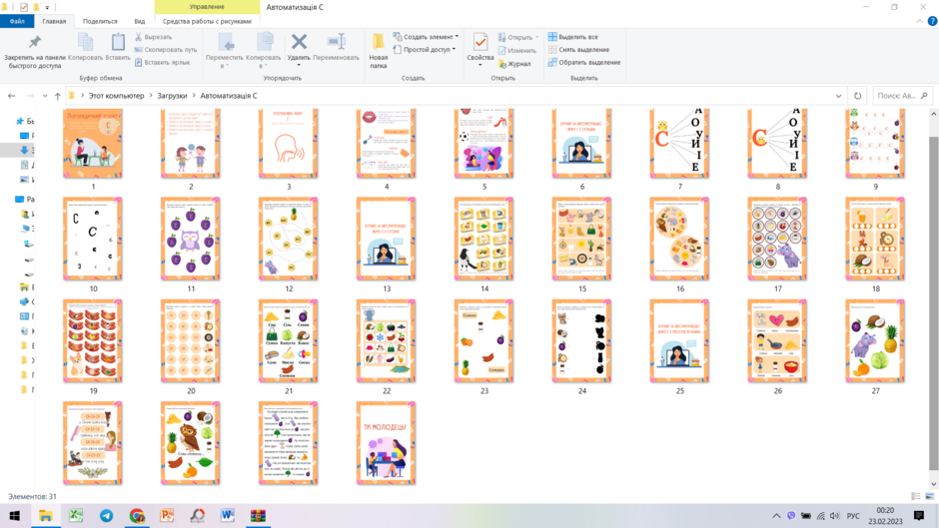Switch to large thumbnails view icon
This screenshot has width=939, height=528.
click(x=929, y=496)
